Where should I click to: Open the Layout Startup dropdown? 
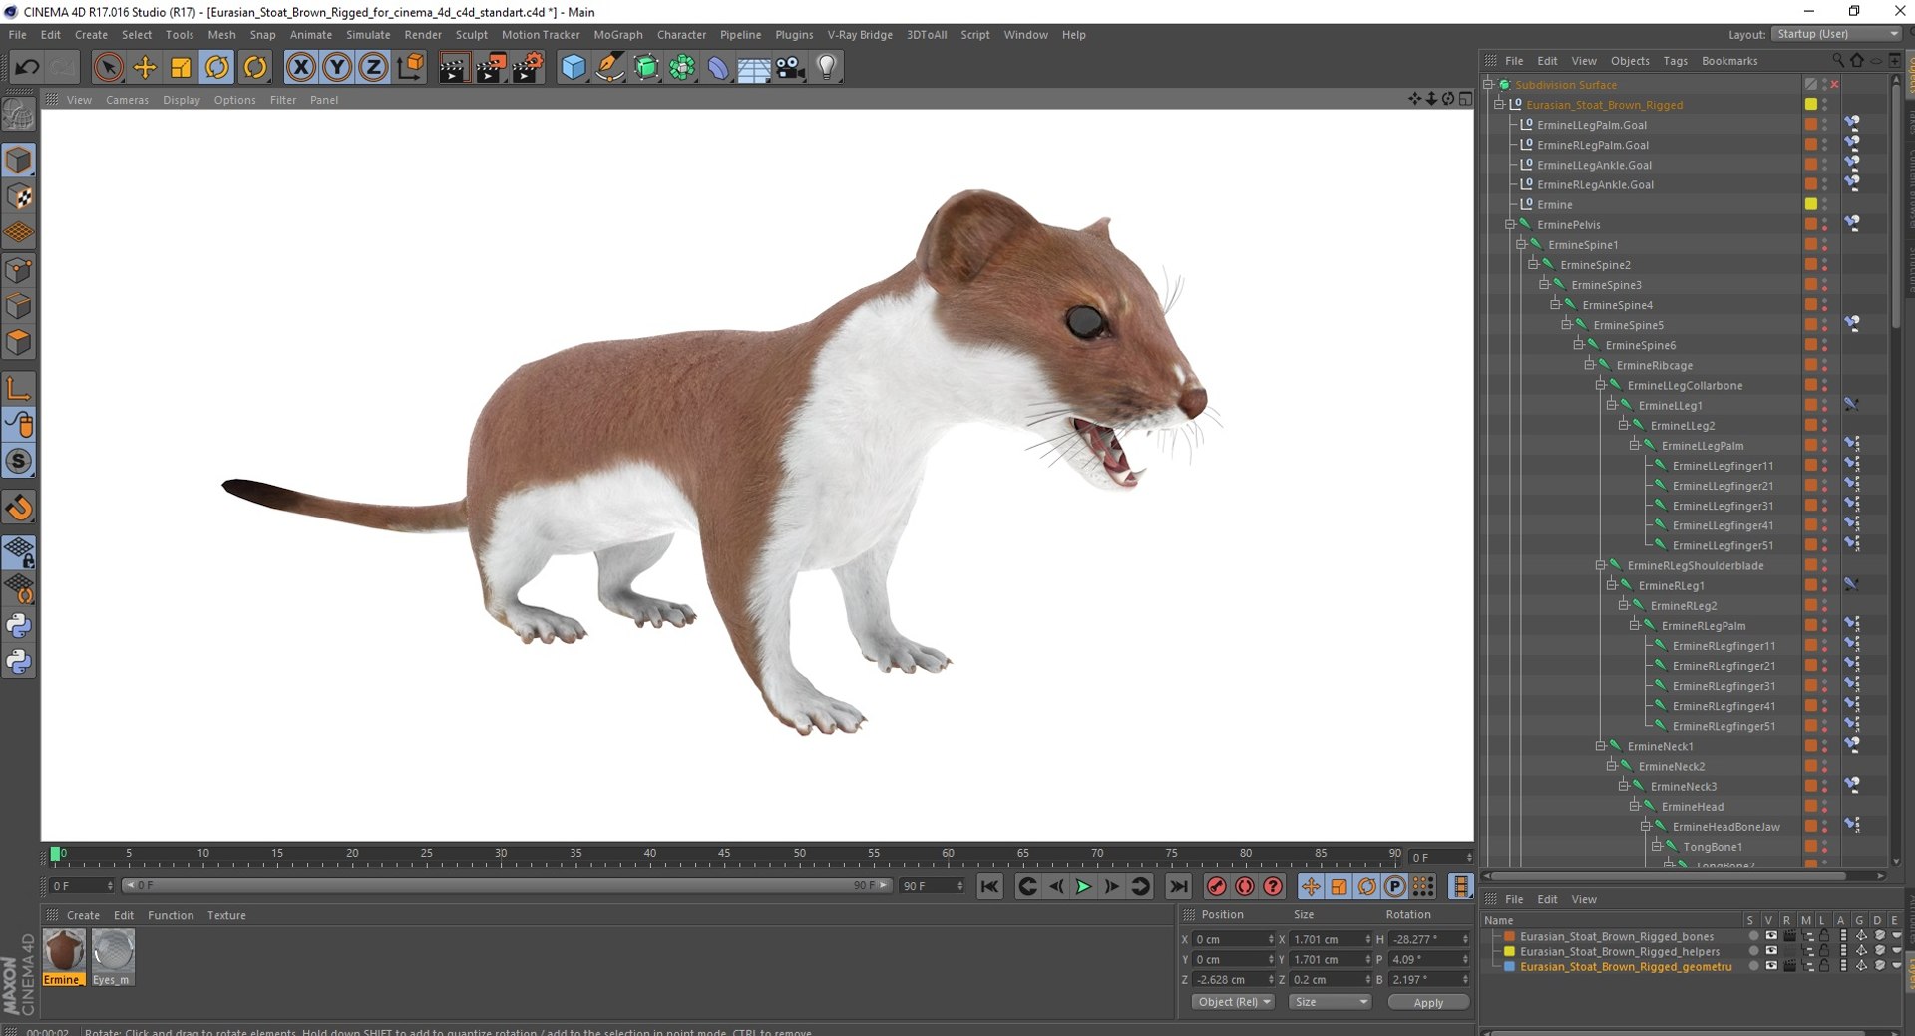tap(1836, 34)
